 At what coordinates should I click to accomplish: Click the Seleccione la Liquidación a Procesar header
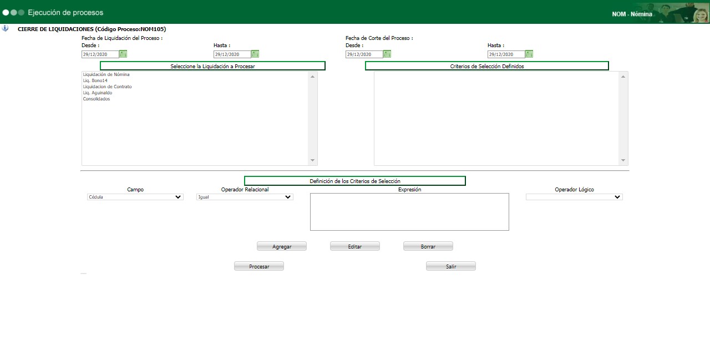coord(212,66)
